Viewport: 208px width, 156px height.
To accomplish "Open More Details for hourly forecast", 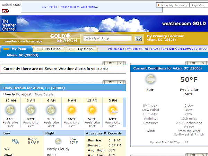I will click(x=44, y=95).
